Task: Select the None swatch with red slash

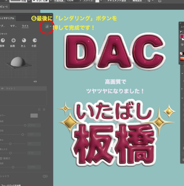Action: (181, 53)
